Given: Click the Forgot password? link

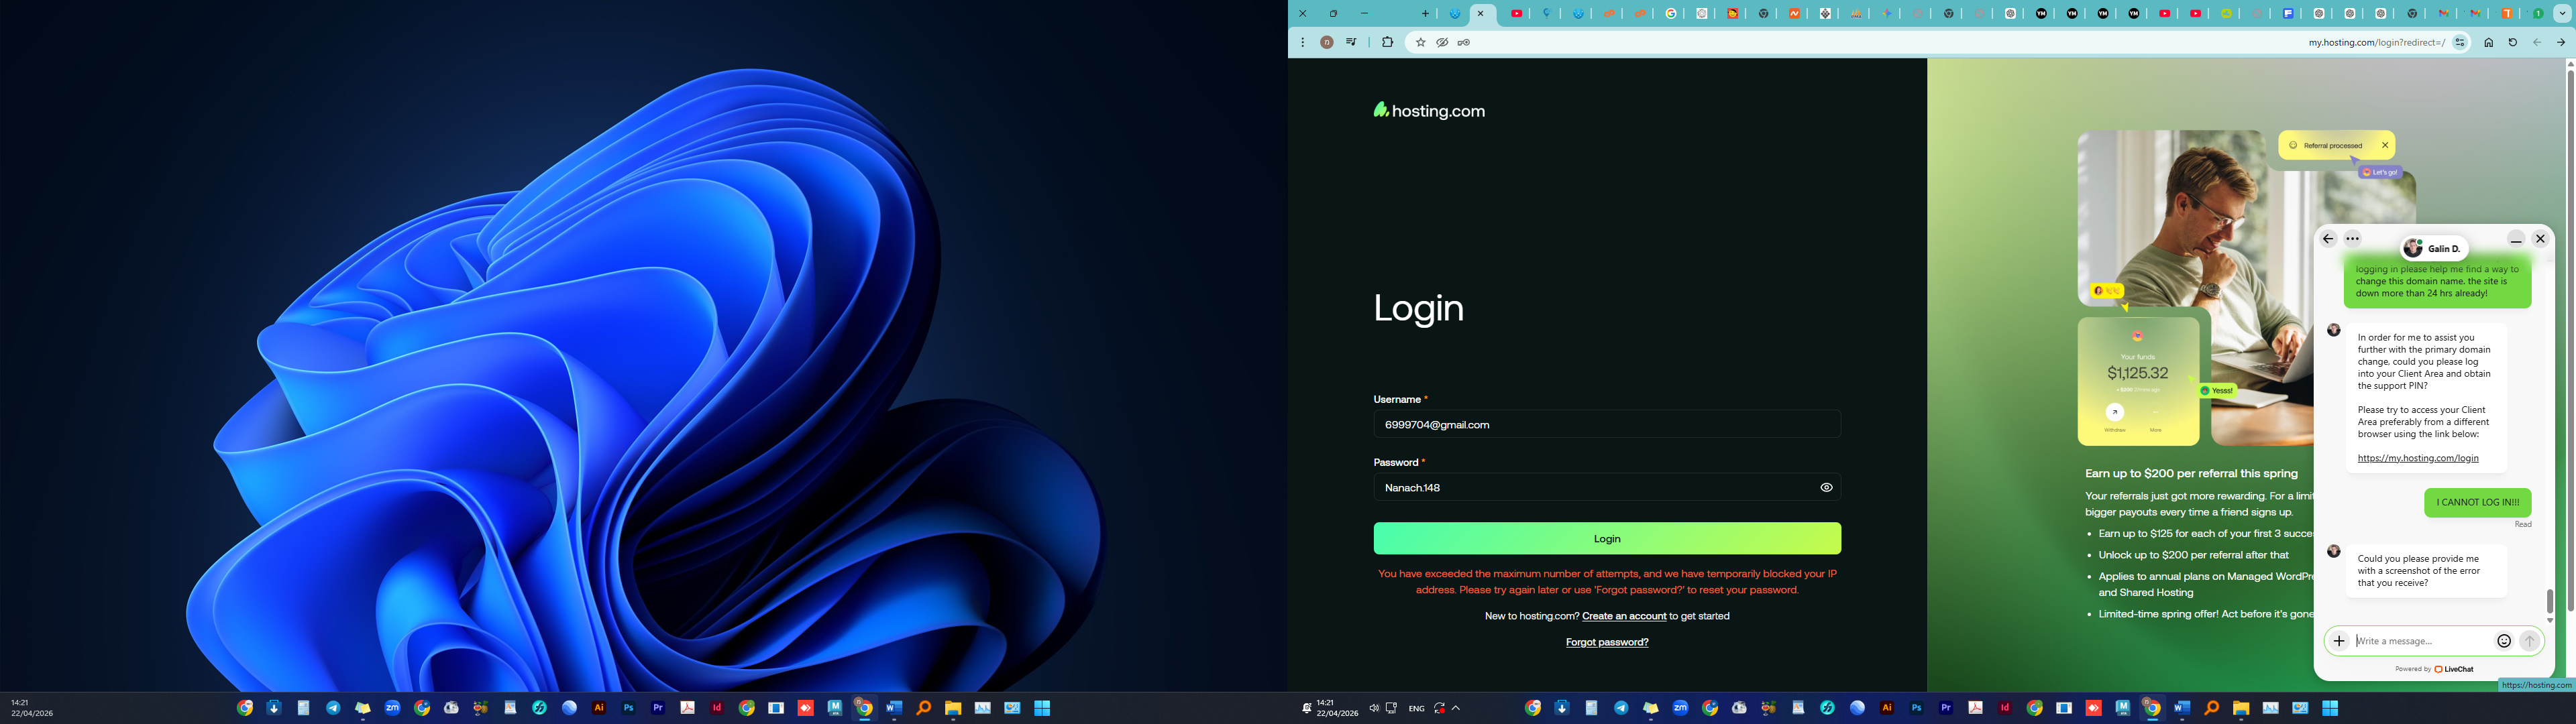Looking at the screenshot, I should (x=1606, y=642).
